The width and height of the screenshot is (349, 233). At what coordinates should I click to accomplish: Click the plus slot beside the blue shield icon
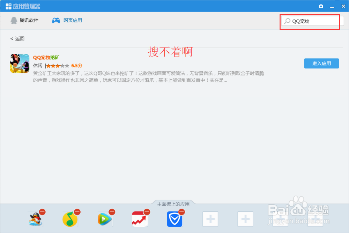(x=210, y=219)
